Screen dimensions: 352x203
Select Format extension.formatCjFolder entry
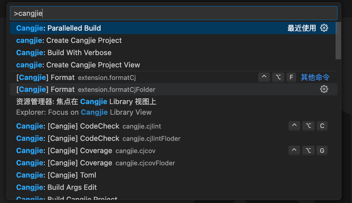[173, 89]
